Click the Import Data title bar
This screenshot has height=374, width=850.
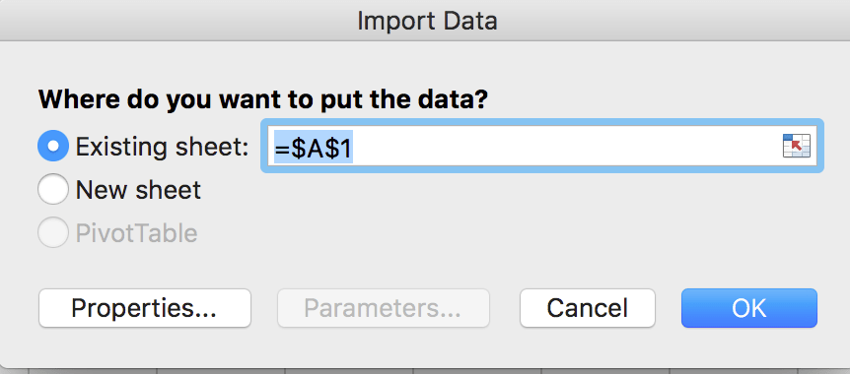pos(425,21)
